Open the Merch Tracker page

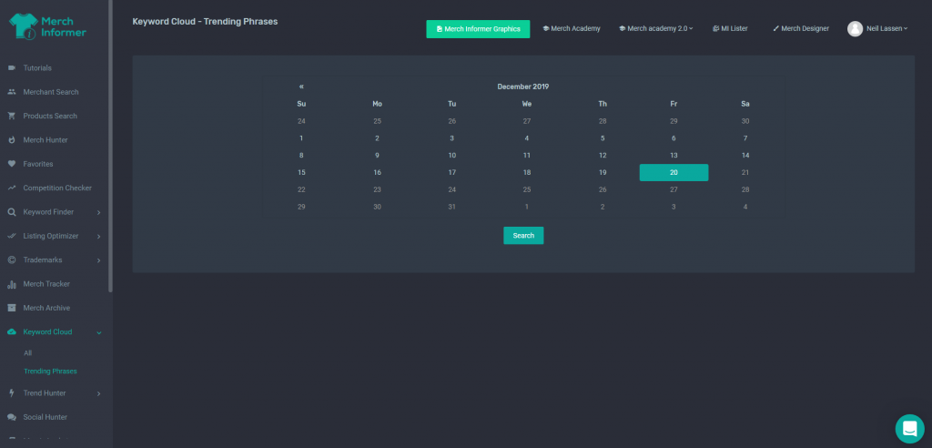click(46, 284)
